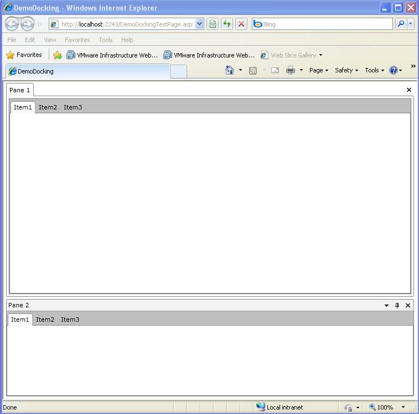The width and height of the screenshot is (419, 414).
Task: Open the Page command bar menu
Action: [319, 70]
